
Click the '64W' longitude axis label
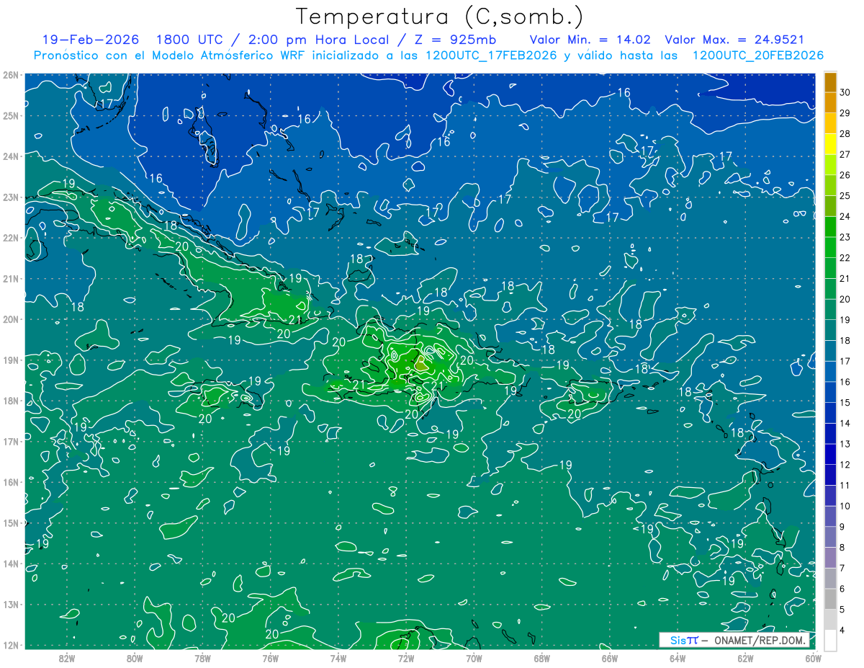[x=677, y=658]
